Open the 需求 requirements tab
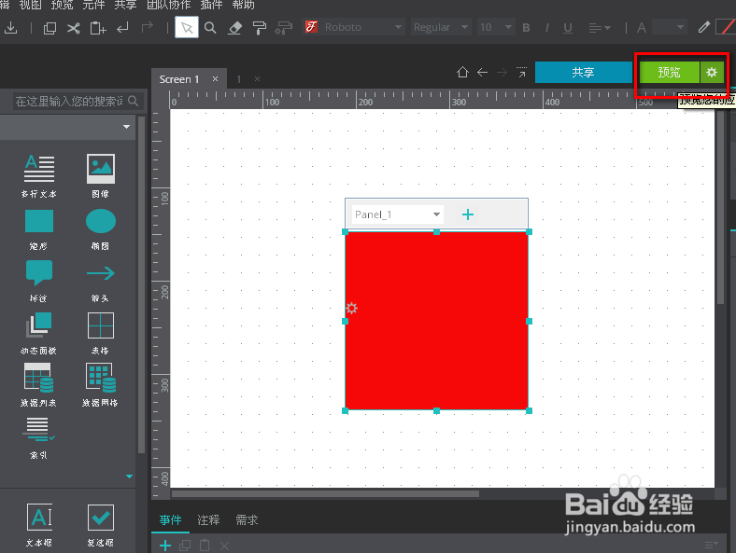This screenshot has width=736, height=553. [x=247, y=519]
